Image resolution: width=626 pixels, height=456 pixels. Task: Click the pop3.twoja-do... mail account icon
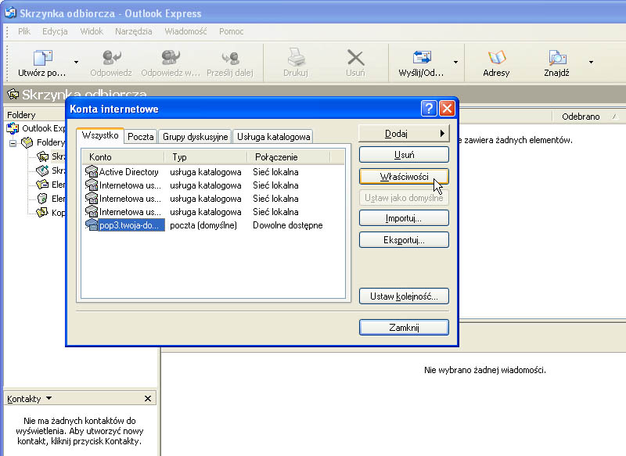tap(92, 225)
